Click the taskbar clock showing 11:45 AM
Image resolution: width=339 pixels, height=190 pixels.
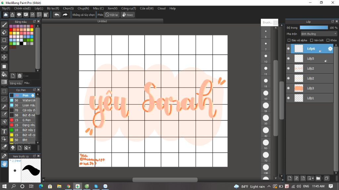318,186
